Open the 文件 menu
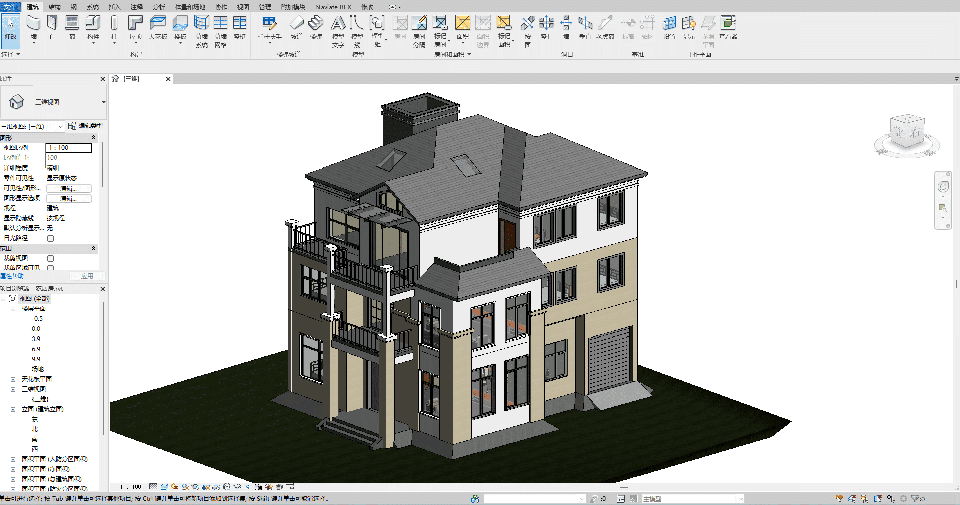960x505 pixels. (10, 7)
